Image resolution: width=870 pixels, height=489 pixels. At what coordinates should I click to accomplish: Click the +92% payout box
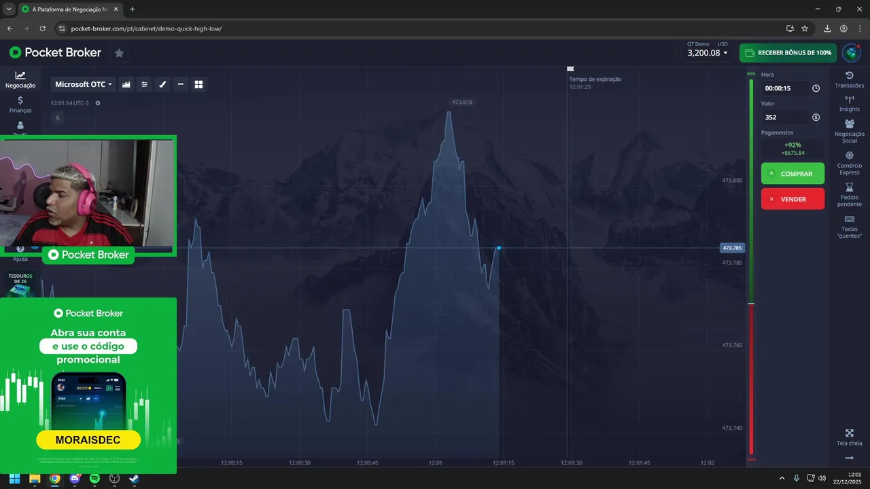pos(793,149)
